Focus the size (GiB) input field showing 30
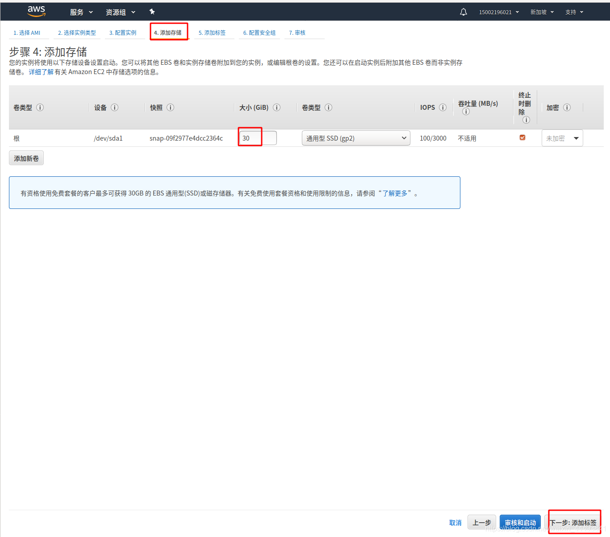The image size is (610, 537). click(258, 138)
